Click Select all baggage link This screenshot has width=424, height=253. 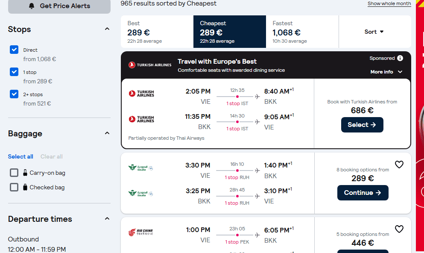coord(20,156)
